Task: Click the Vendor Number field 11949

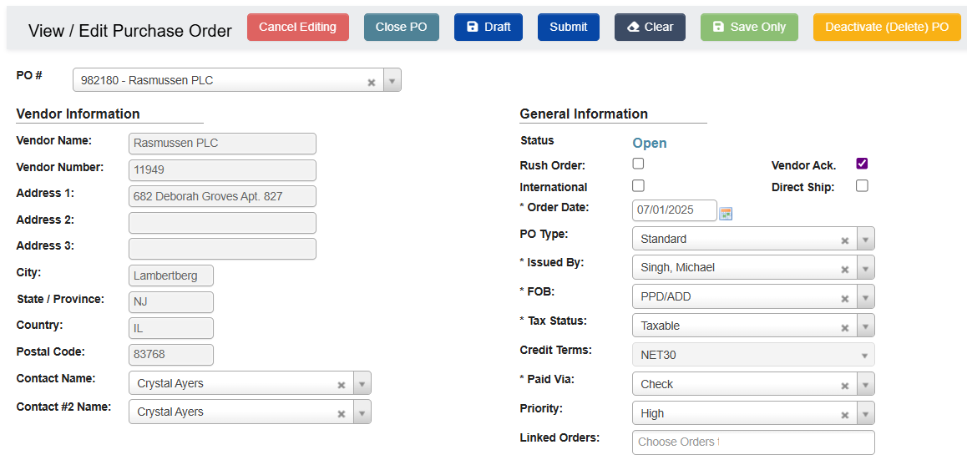Action: pyautogui.click(x=223, y=170)
